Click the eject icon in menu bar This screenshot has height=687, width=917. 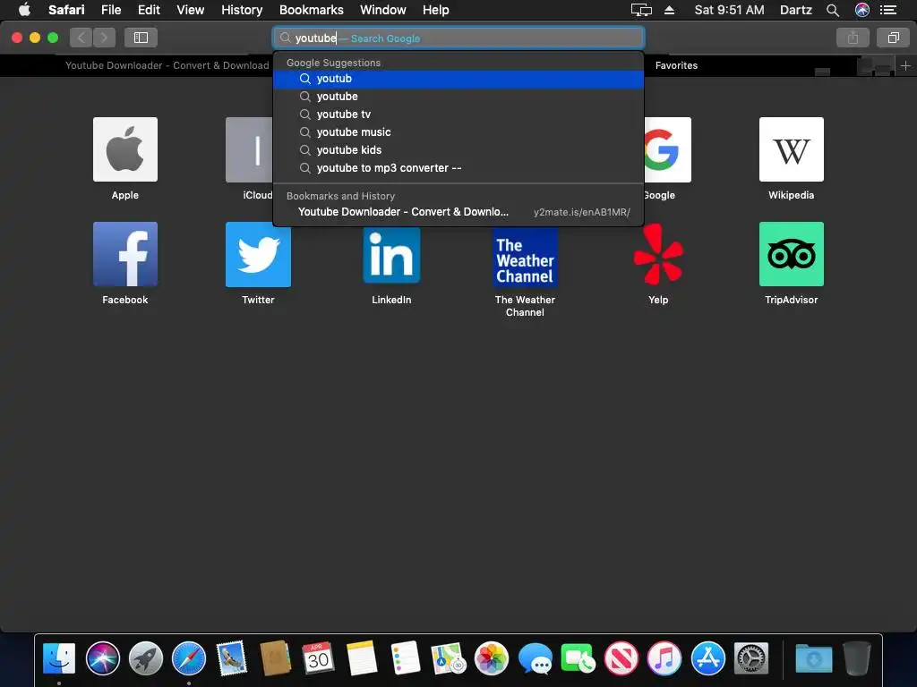(670, 10)
